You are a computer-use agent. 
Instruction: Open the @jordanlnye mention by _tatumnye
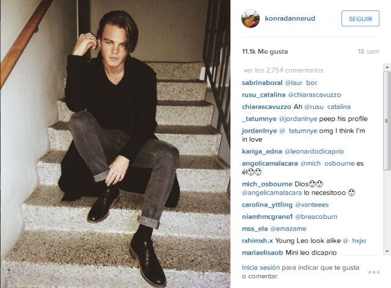pyautogui.click(x=298, y=119)
